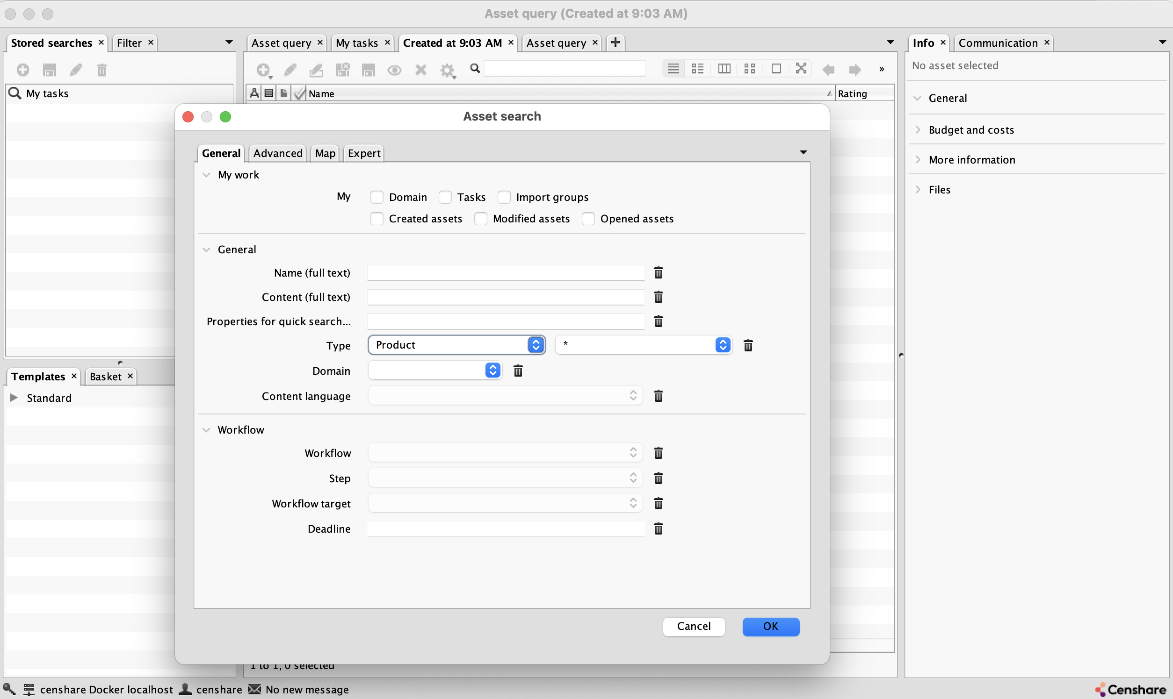
Task: Click the Content language input field
Action: coord(505,396)
